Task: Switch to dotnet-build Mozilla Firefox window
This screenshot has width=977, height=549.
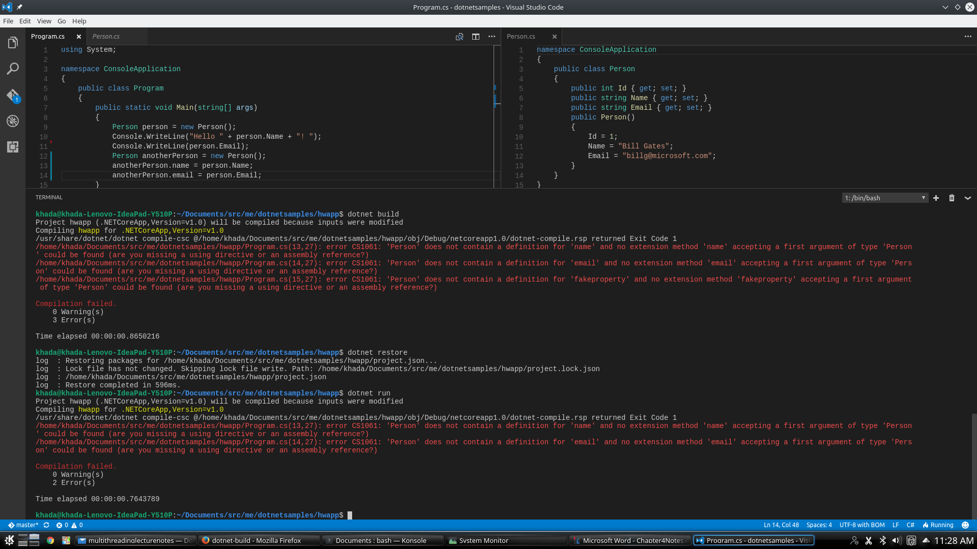Action: pyautogui.click(x=259, y=540)
